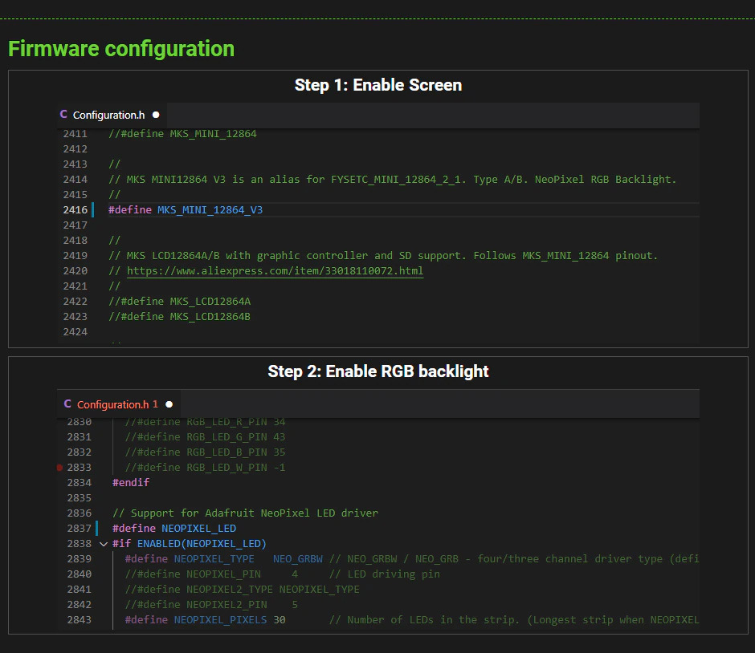Image resolution: width=755 pixels, height=653 pixels.
Task: Click the 'MKS MINI12864 V3 is an alias' comment
Action: click(x=393, y=180)
